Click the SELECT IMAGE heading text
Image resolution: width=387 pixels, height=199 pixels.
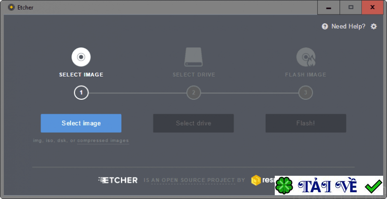81,75
